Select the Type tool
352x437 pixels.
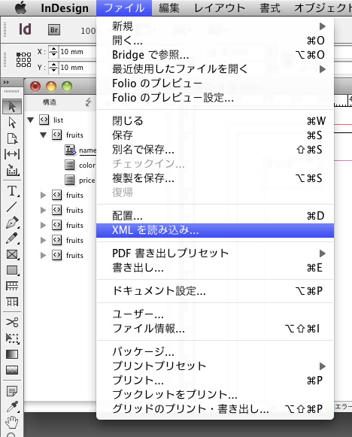pyautogui.click(x=12, y=191)
